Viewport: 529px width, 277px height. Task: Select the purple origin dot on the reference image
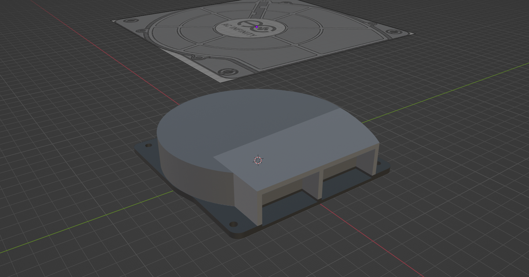pyautogui.click(x=257, y=27)
